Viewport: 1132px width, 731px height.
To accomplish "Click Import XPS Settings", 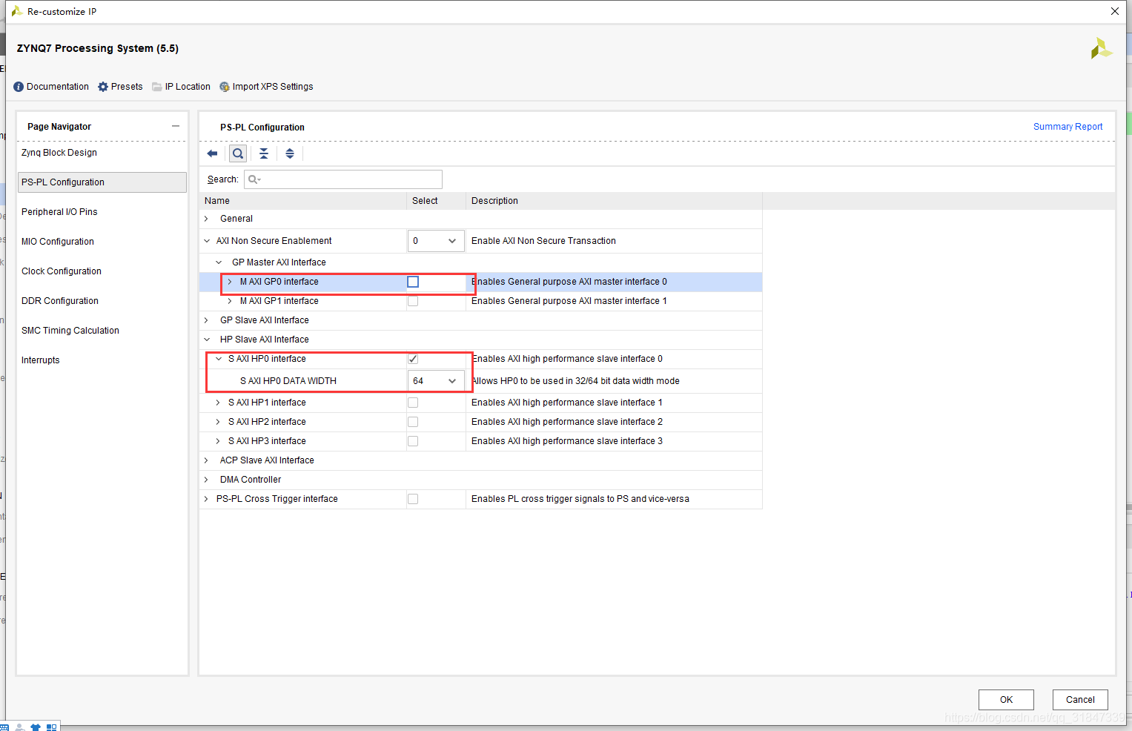I will point(266,87).
